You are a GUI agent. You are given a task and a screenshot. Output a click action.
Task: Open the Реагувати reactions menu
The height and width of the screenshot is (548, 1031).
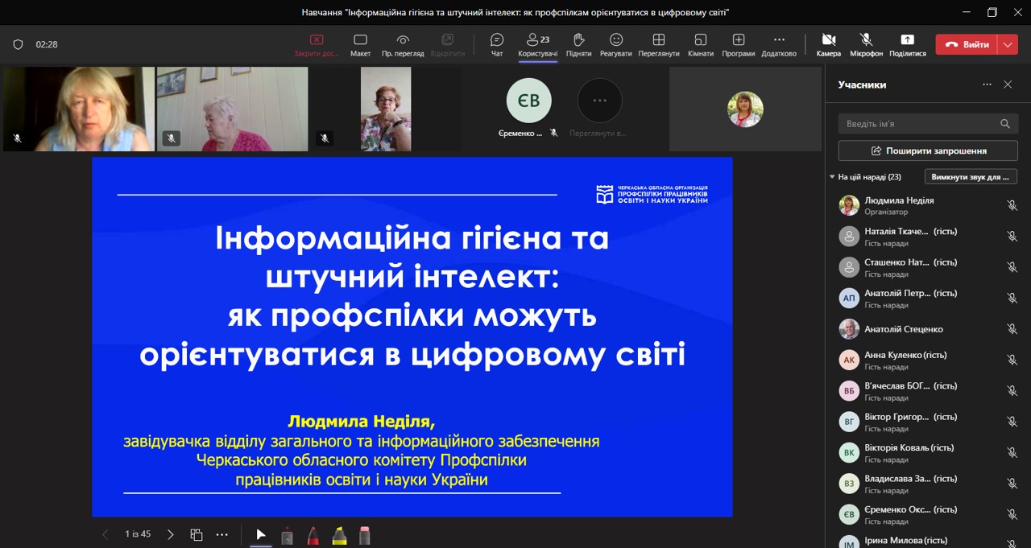point(615,45)
